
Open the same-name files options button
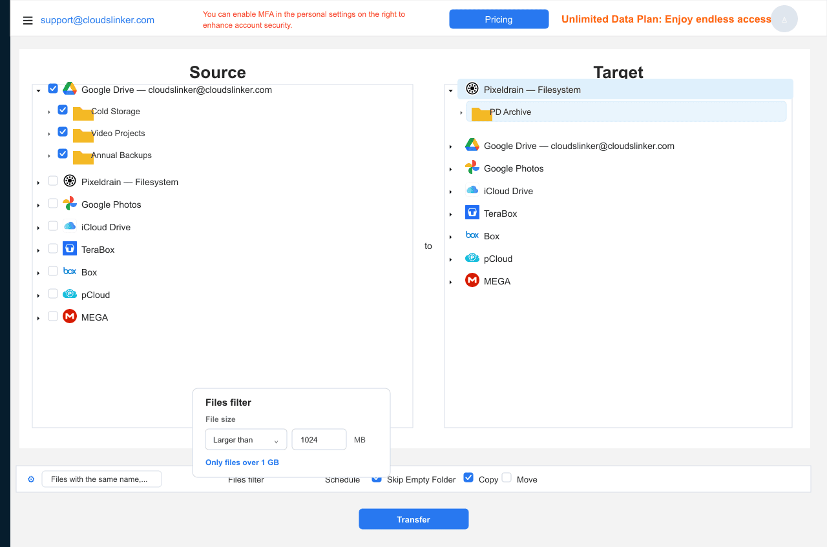click(x=101, y=479)
